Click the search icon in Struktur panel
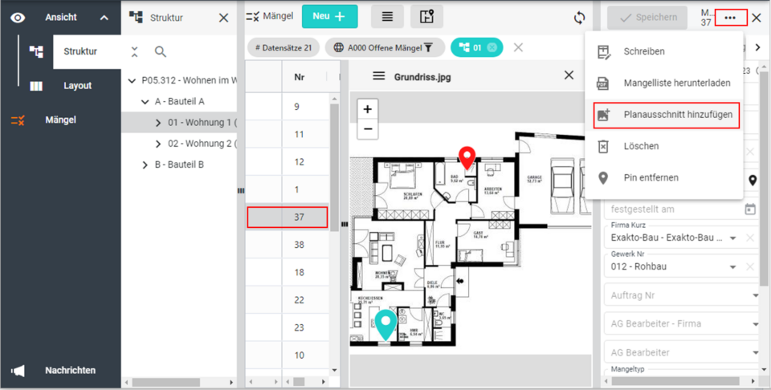771x390 pixels. point(161,51)
